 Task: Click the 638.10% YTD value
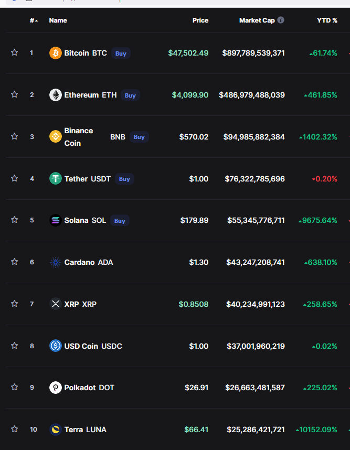[321, 262]
